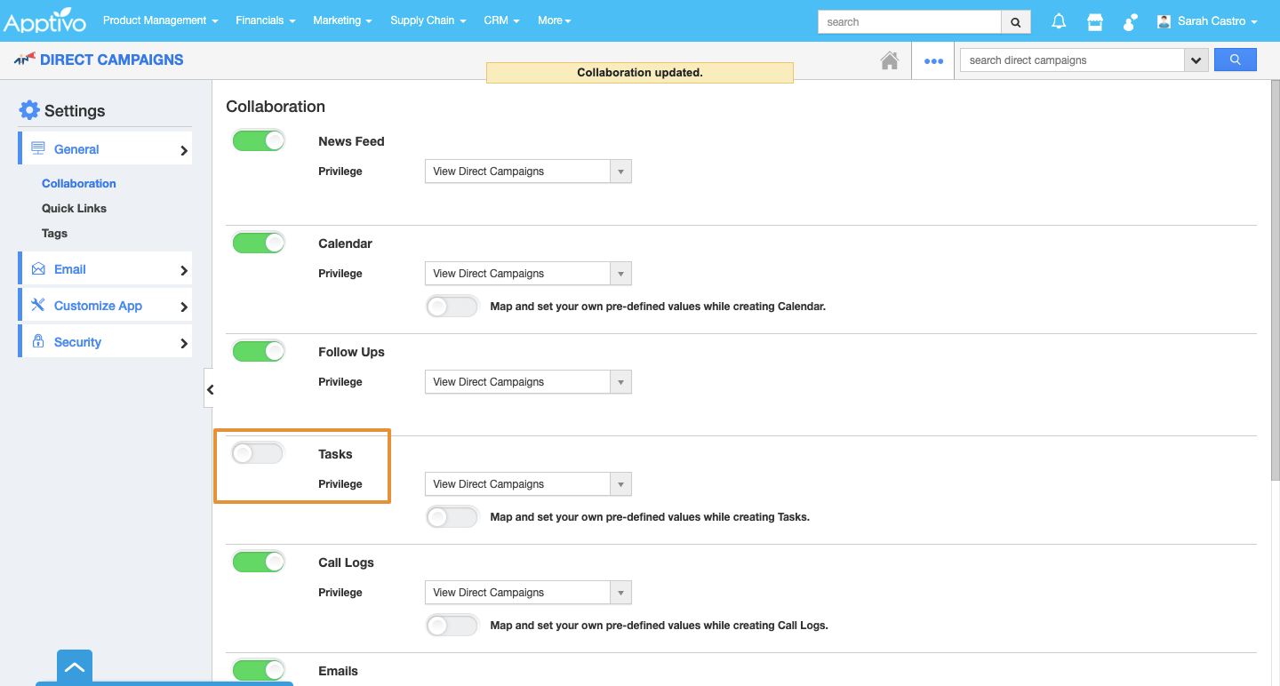1280x686 pixels.
Task: Click the Settings heading text
Action: tap(75, 111)
